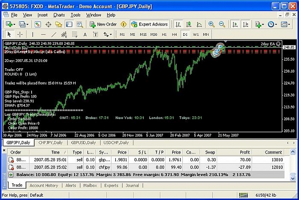This screenshot has width=299, height=200.
Task: Expand the Indicators dropdown arrow
Action: (263, 24)
